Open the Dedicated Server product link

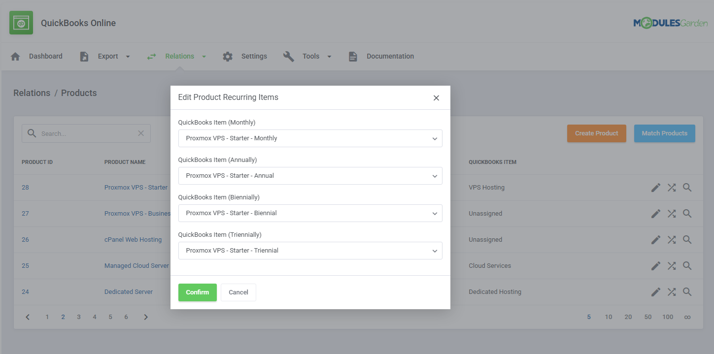[x=129, y=292]
